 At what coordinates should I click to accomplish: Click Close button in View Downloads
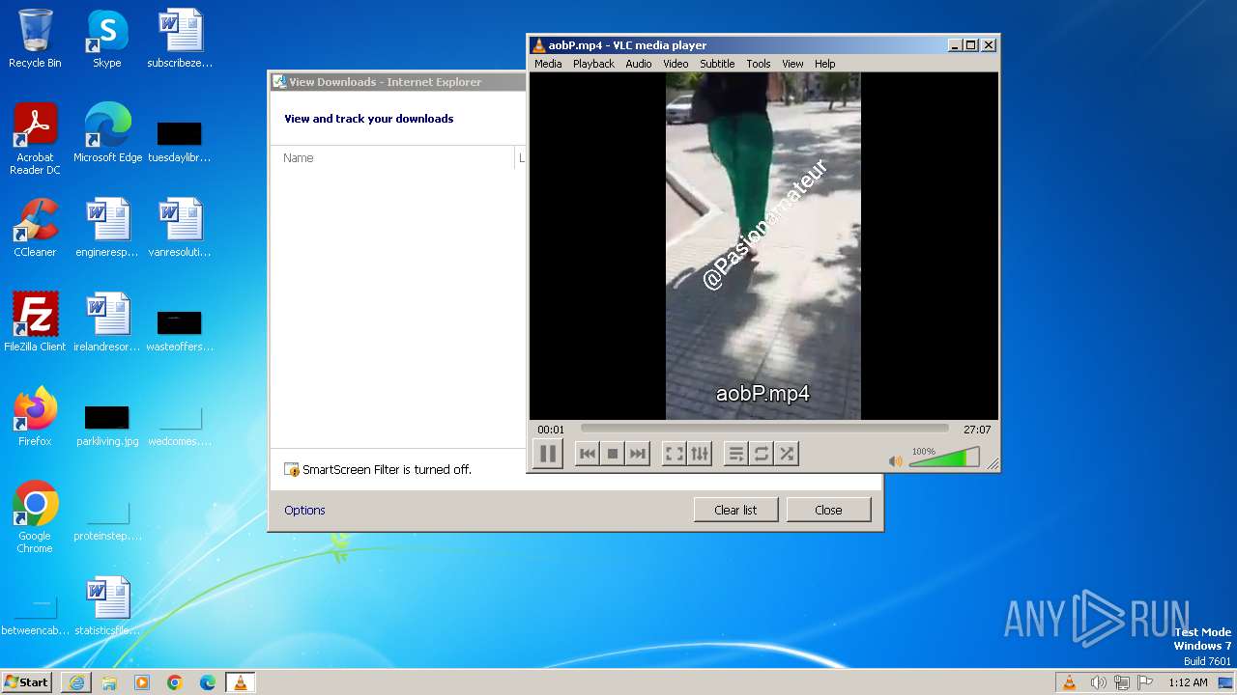point(828,510)
